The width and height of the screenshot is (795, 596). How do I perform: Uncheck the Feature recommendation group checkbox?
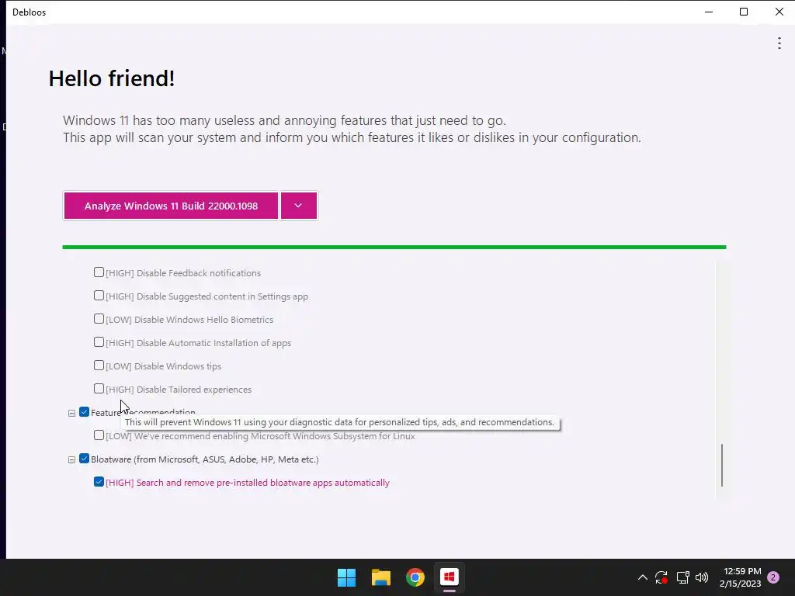tap(84, 413)
